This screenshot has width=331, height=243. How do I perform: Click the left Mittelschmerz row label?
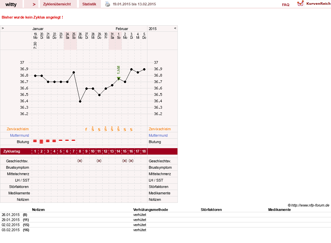18,174
